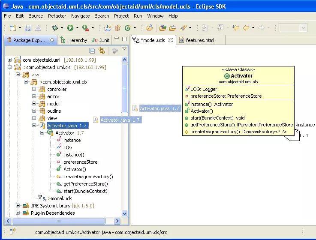Image resolution: width=316 pixels, height=240 pixels.
Task: Select start(BundleContext) in Package Explorer
Action: tap(85, 191)
